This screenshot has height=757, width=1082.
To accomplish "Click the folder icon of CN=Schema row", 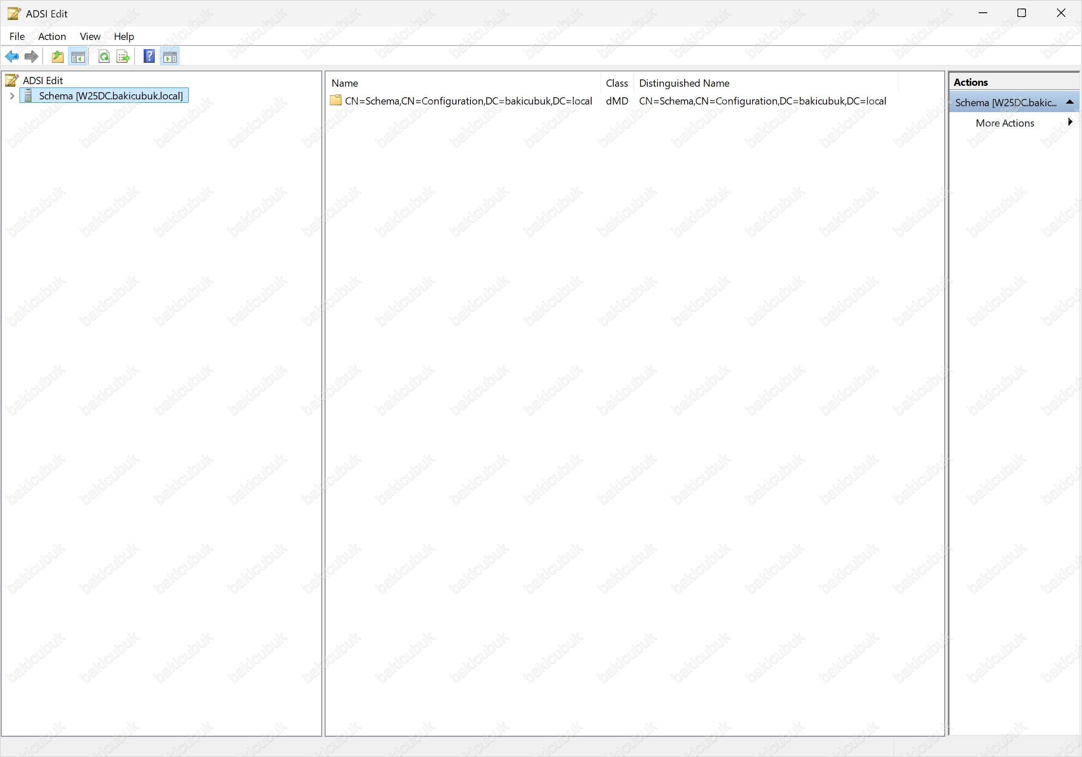I will (x=336, y=100).
